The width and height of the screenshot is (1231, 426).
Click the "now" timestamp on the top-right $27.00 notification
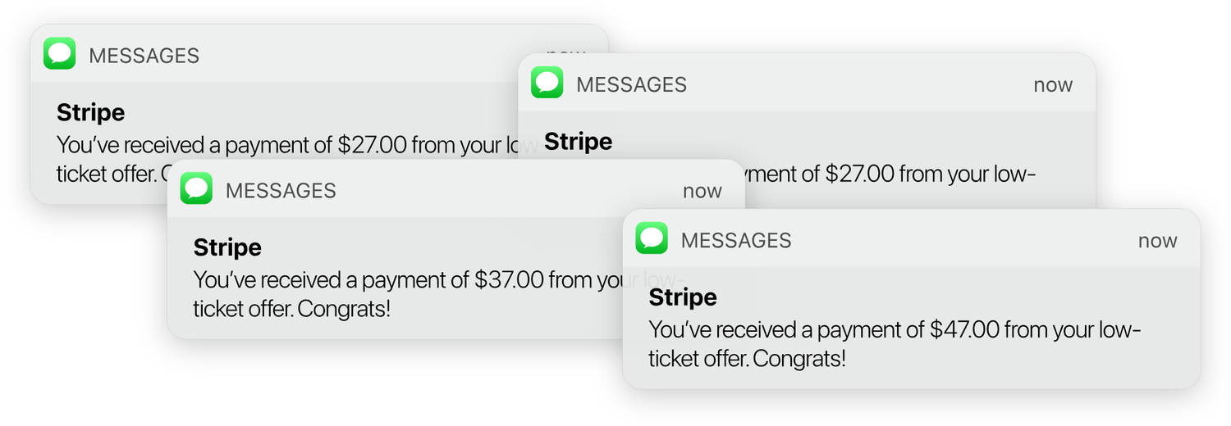[1053, 85]
